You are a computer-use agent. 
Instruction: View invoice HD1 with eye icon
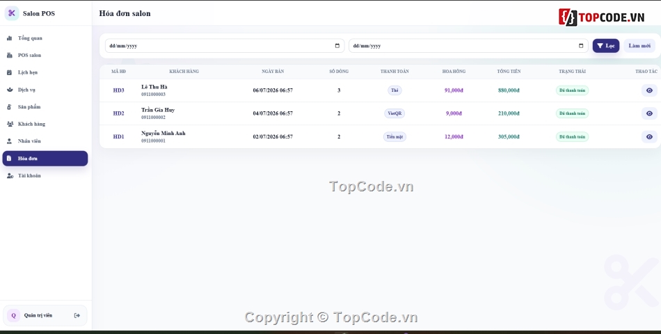(x=649, y=136)
